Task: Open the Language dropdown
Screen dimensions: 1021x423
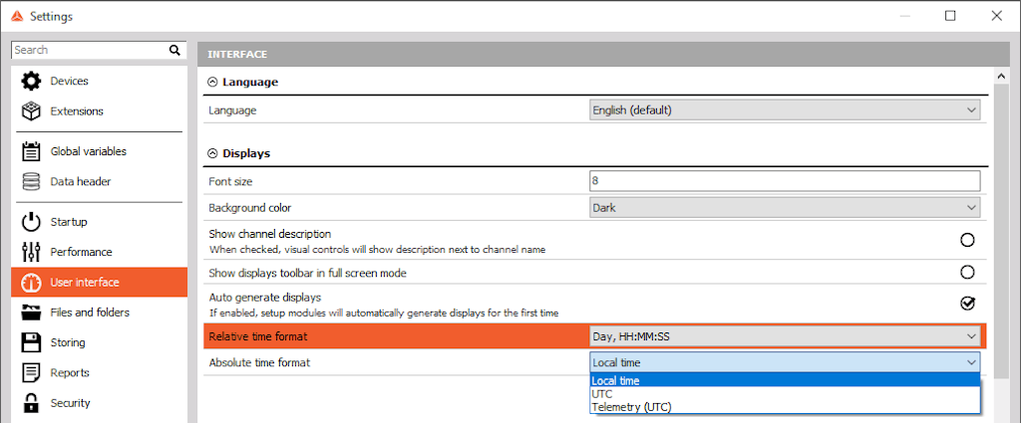Action: tap(785, 110)
